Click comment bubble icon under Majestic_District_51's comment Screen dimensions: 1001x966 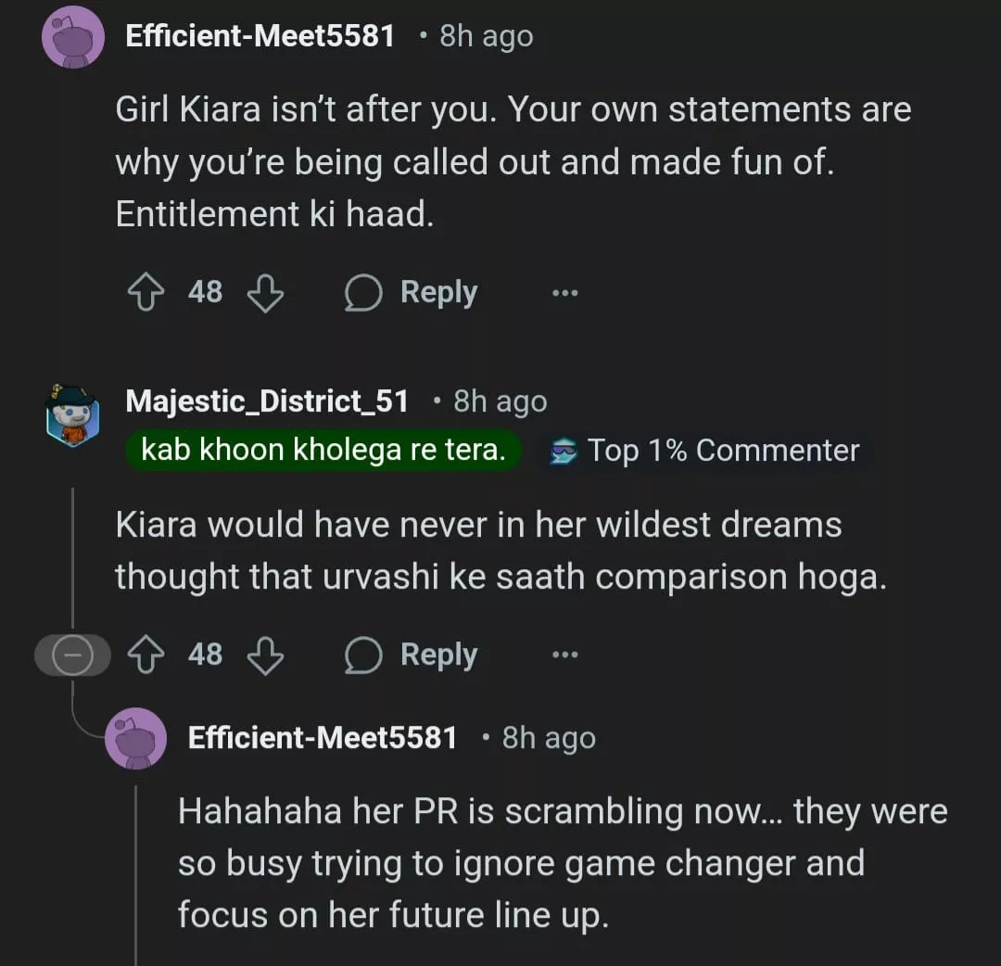[x=362, y=655]
